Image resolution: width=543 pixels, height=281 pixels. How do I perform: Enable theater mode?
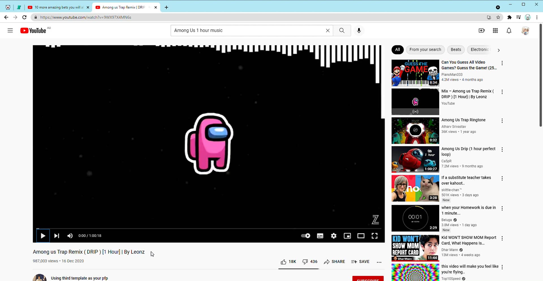click(361, 236)
